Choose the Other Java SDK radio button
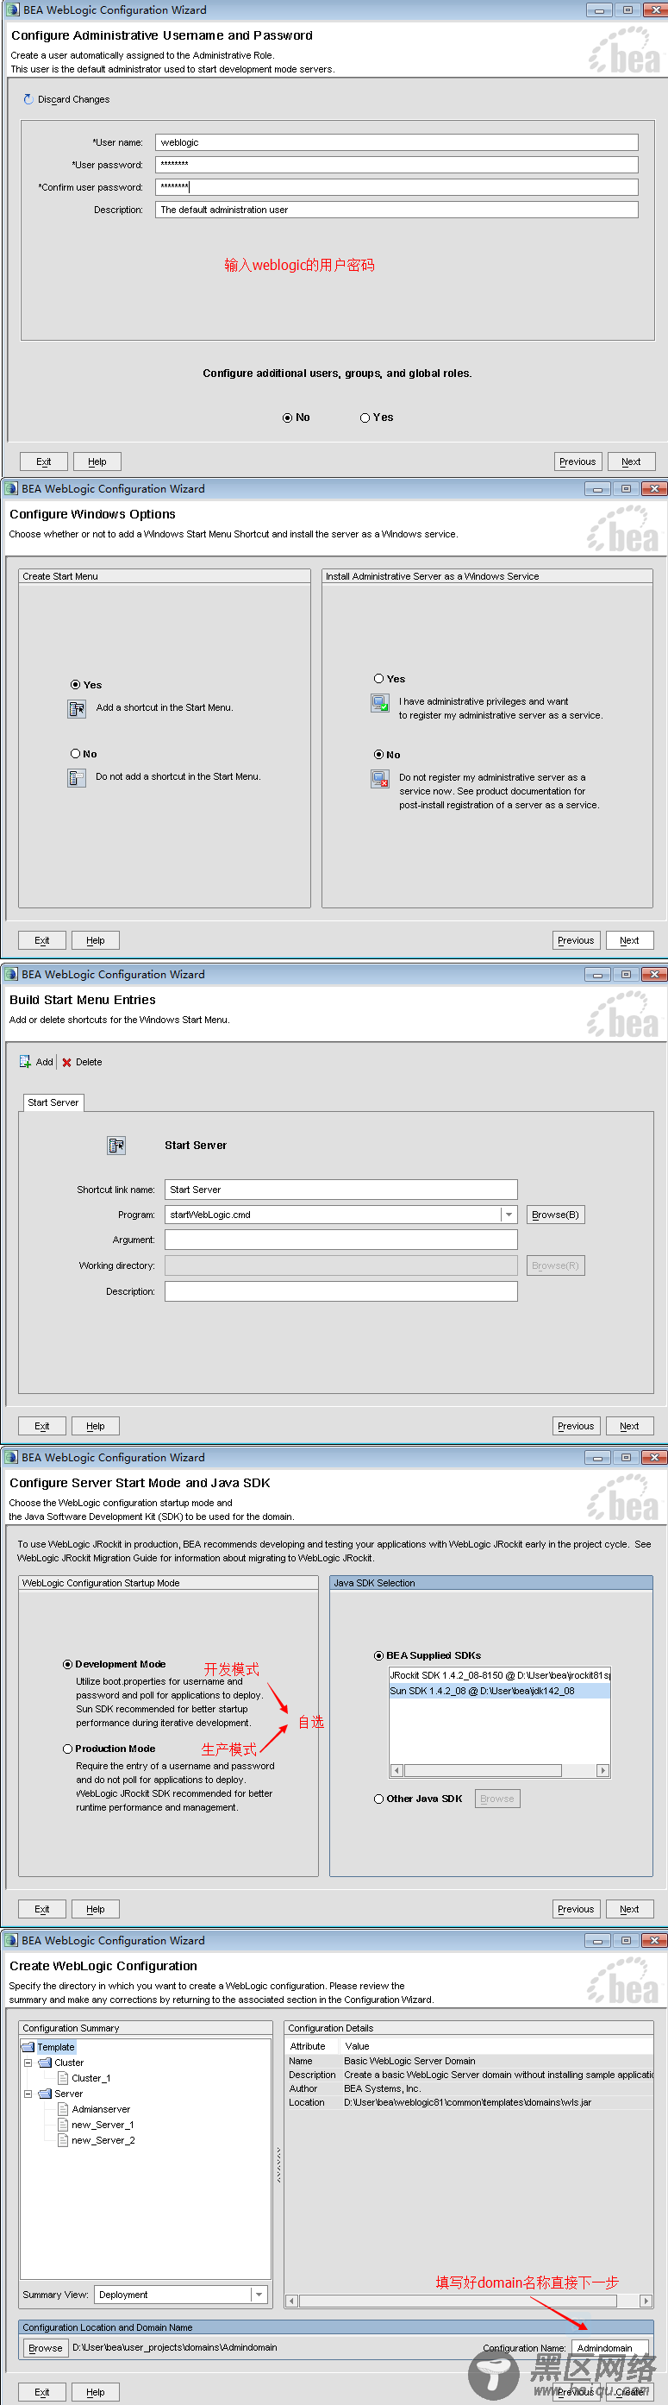The width and height of the screenshot is (668, 2405). click(378, 1799)
